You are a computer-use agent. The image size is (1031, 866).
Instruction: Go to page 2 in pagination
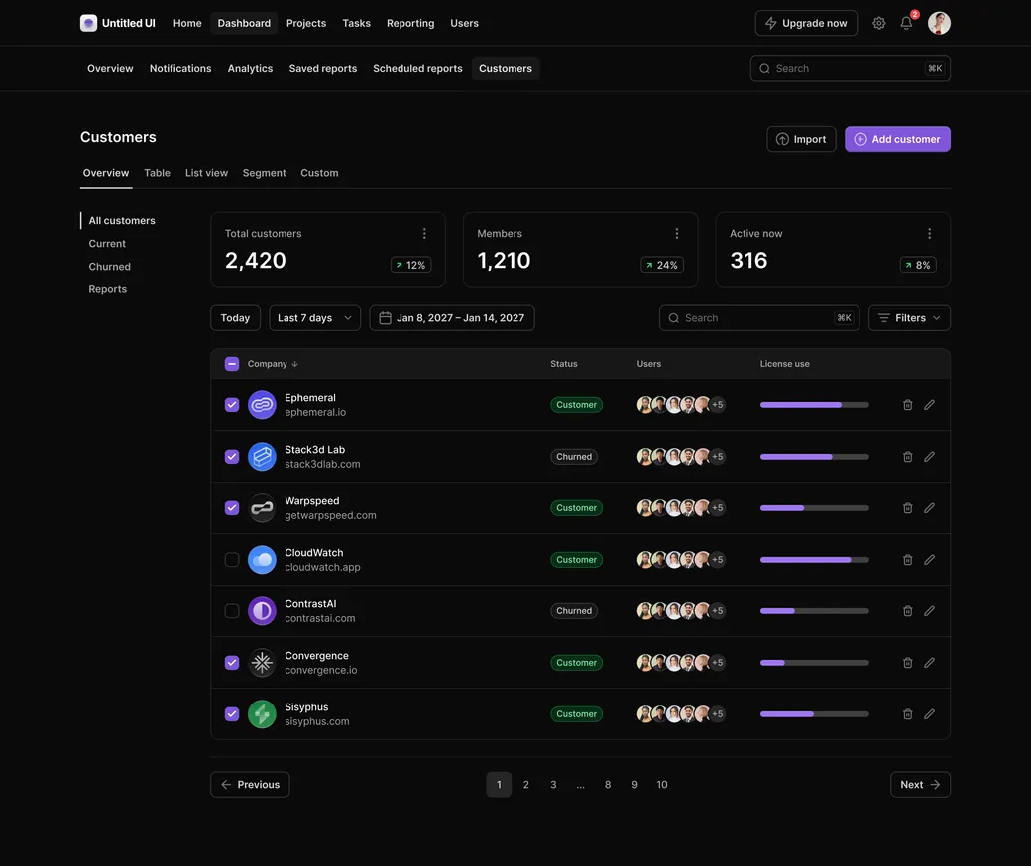click(x=526, y=785)
